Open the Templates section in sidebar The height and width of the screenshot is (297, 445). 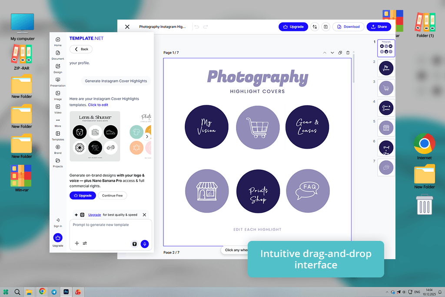tap(58, 136)
